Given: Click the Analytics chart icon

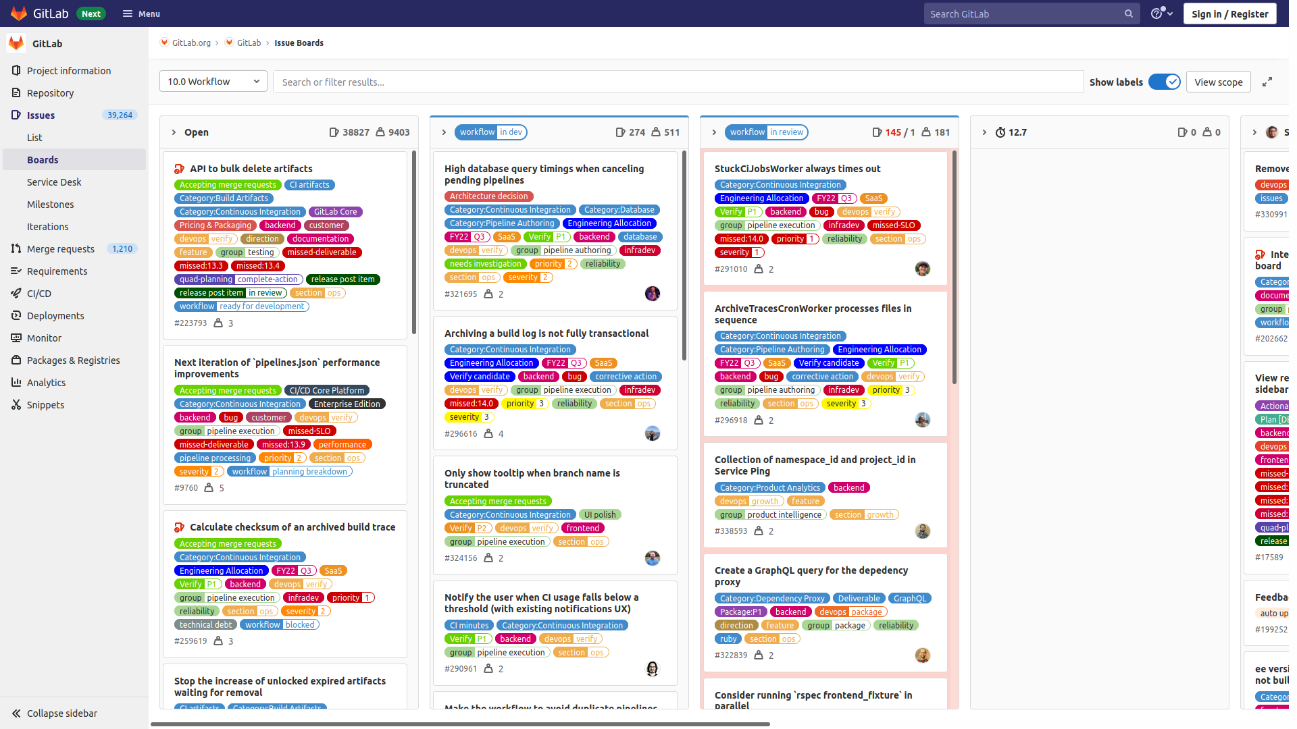Looking at the screenshot, I should point(16,383).
